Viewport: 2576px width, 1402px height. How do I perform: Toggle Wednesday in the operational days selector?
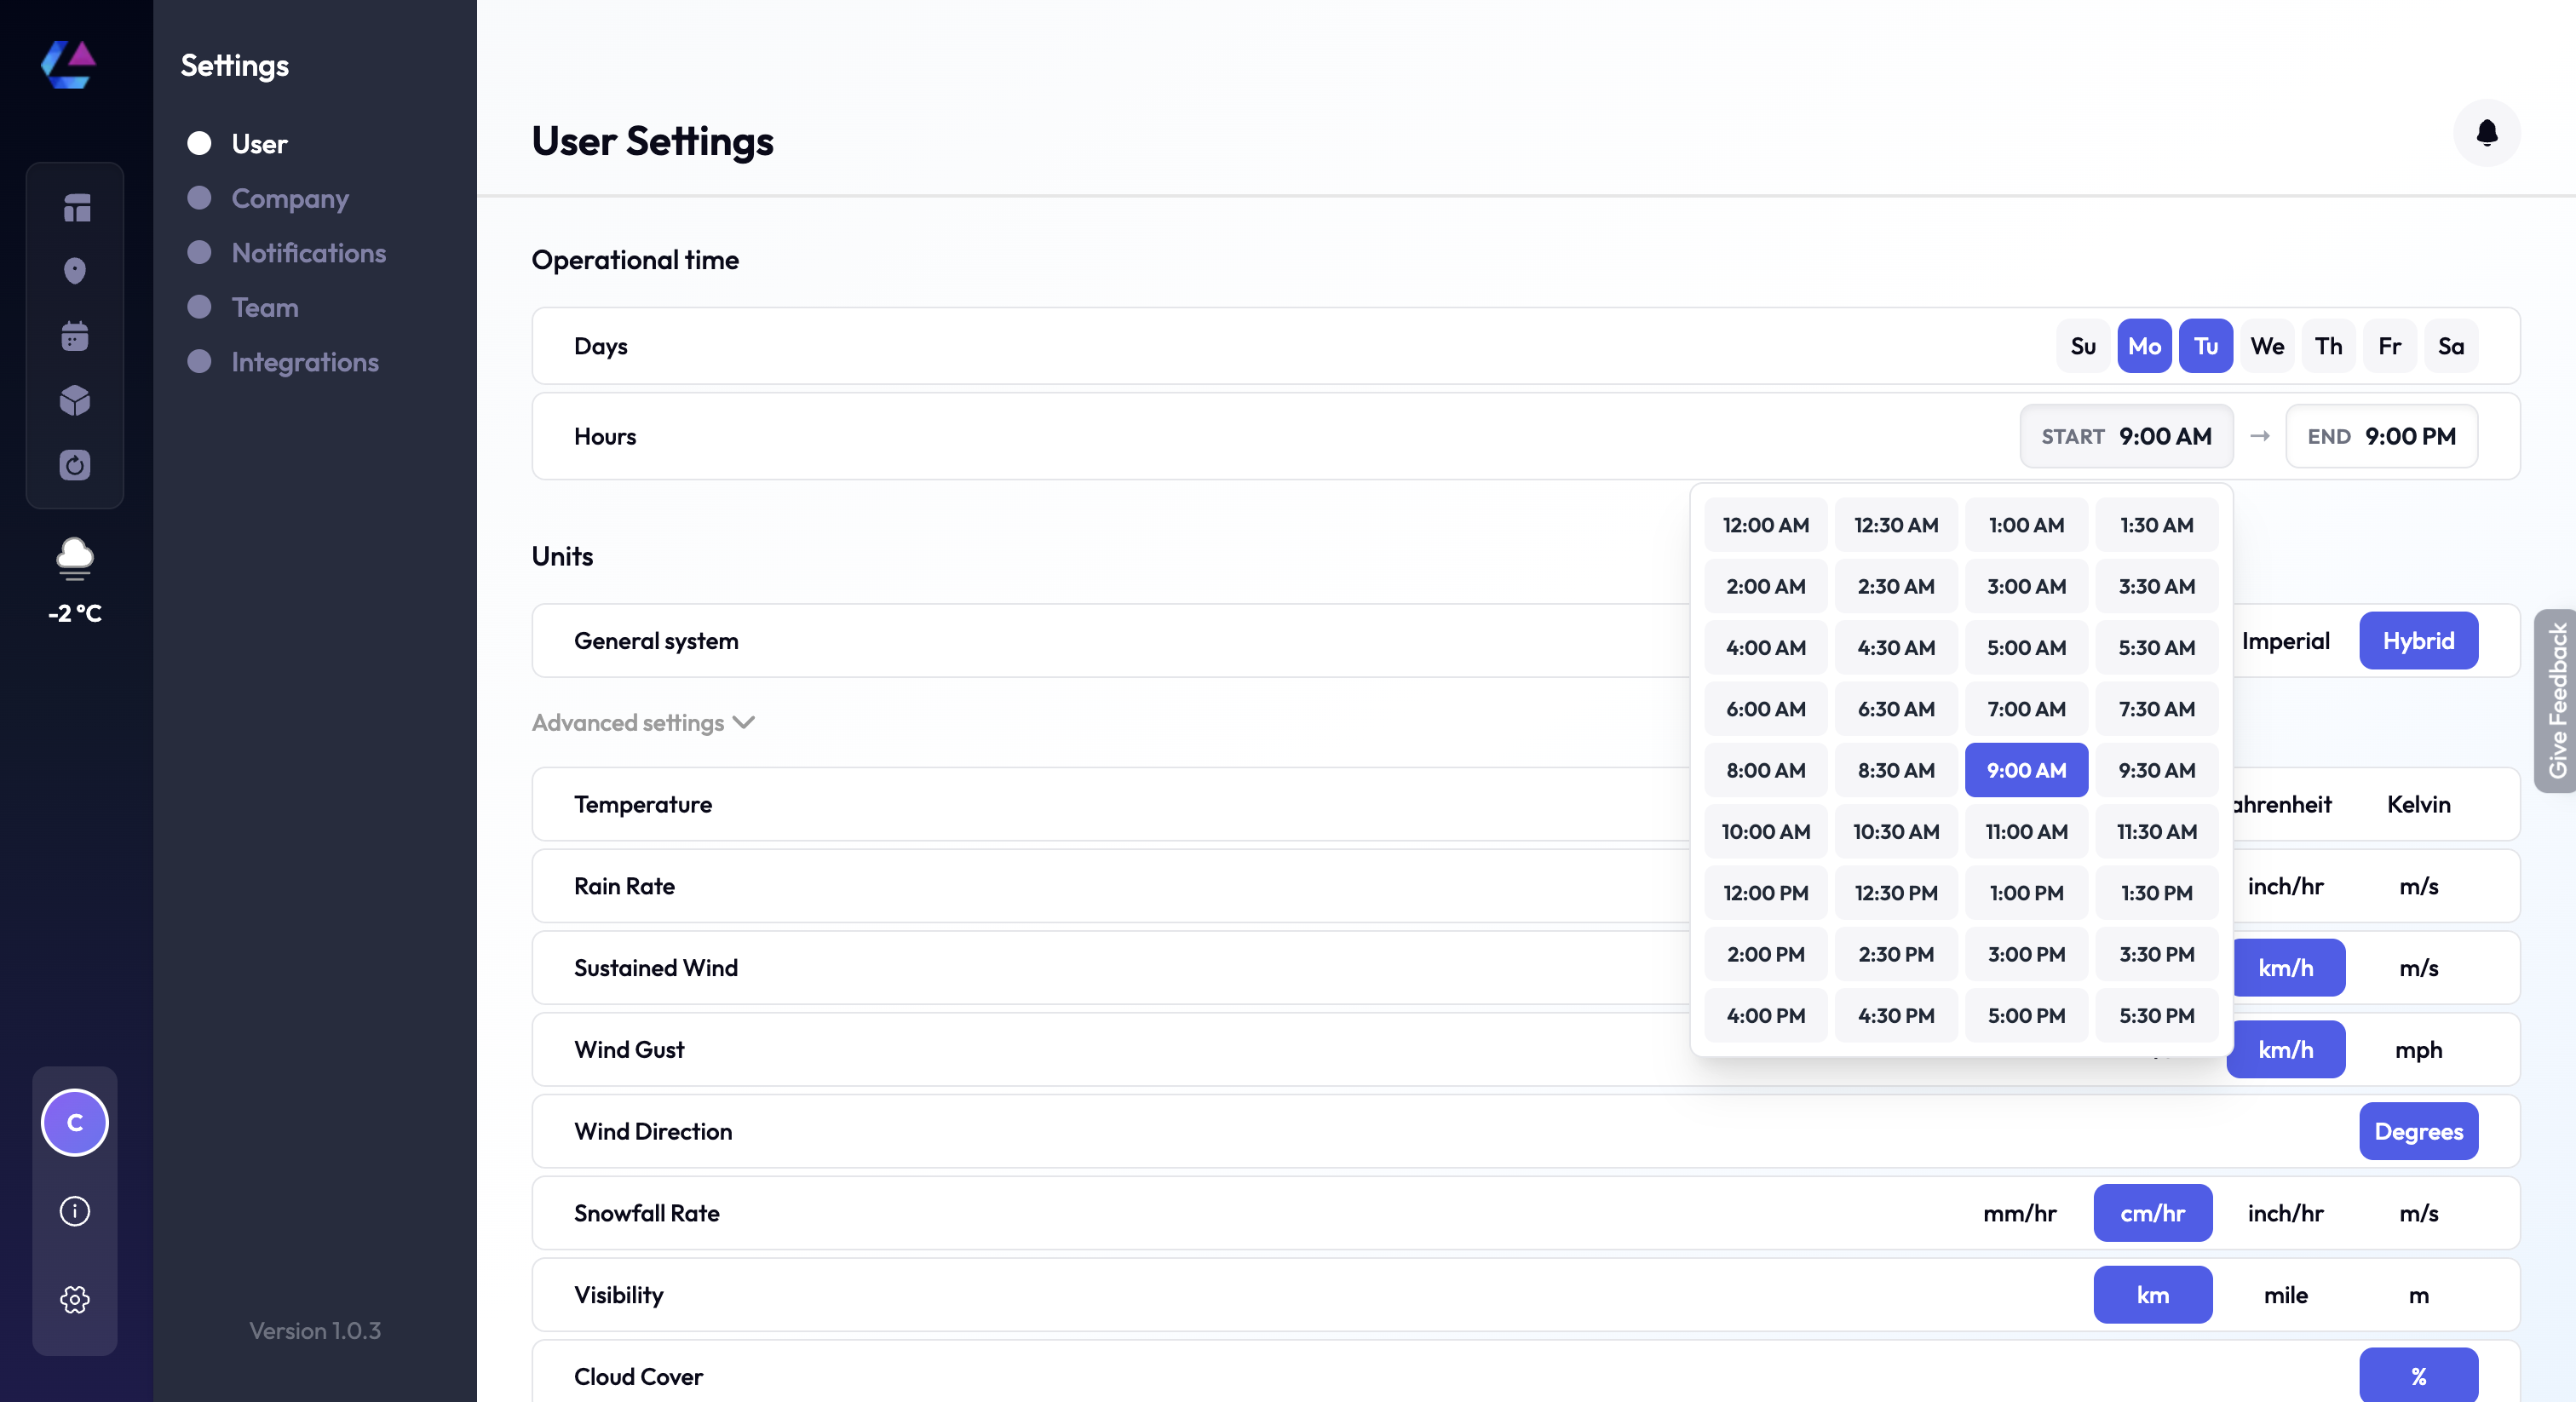coord(2267,345)
